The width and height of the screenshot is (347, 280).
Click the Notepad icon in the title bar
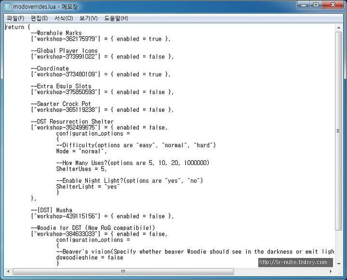click(8, 7)
